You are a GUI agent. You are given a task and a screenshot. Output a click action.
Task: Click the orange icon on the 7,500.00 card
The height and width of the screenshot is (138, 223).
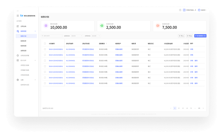coord(158,26)
